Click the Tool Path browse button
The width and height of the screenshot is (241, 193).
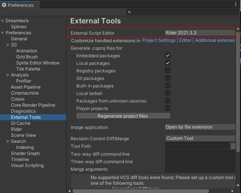233,146
